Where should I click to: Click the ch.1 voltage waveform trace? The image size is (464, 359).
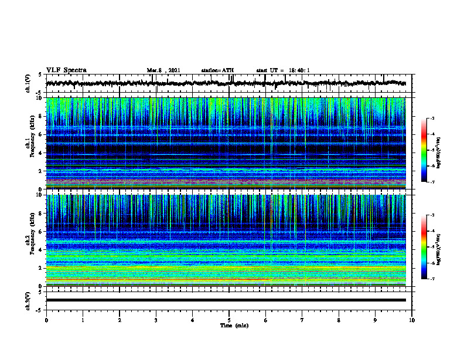226,83
